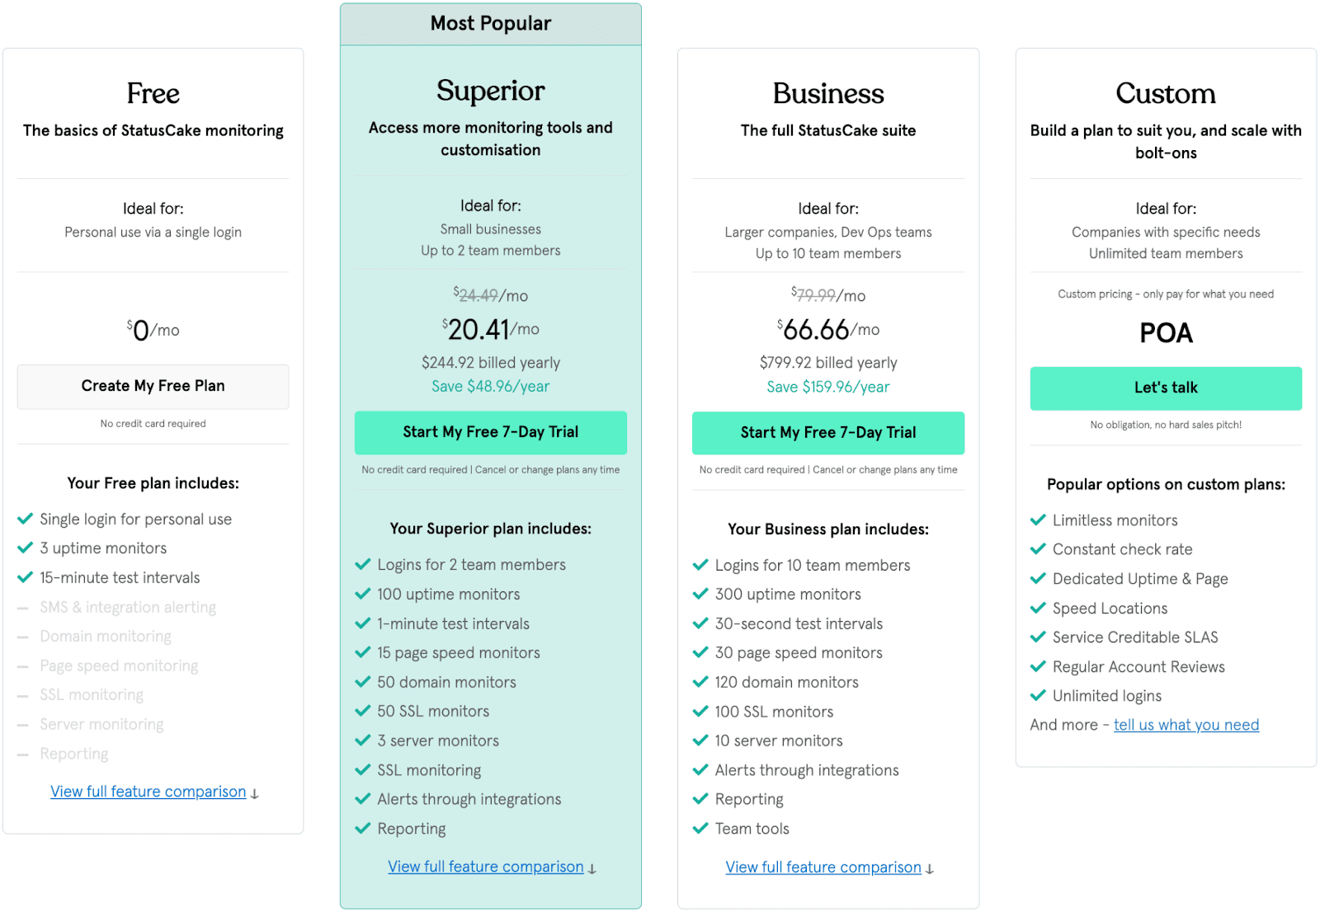Click down arrow after Business comparison link
This screenshot has height=912, width=1320.
coord(930,869)
